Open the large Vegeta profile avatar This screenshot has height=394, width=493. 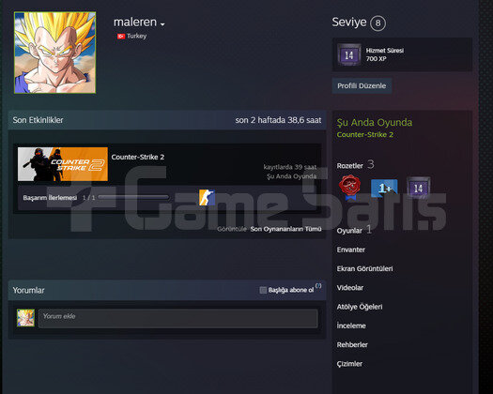(x=54, y=53)
